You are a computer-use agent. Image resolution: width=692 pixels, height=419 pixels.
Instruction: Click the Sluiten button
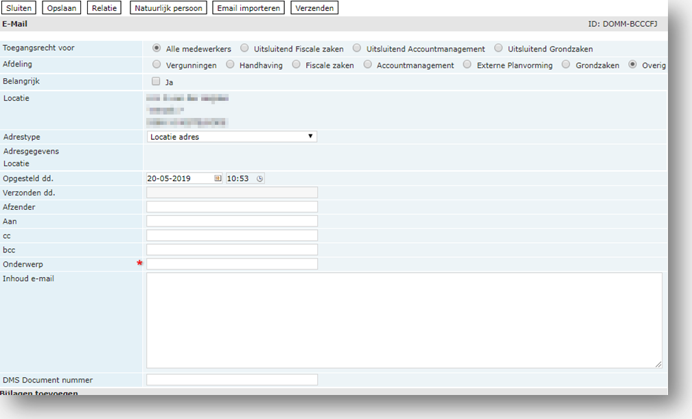point(19,8)
